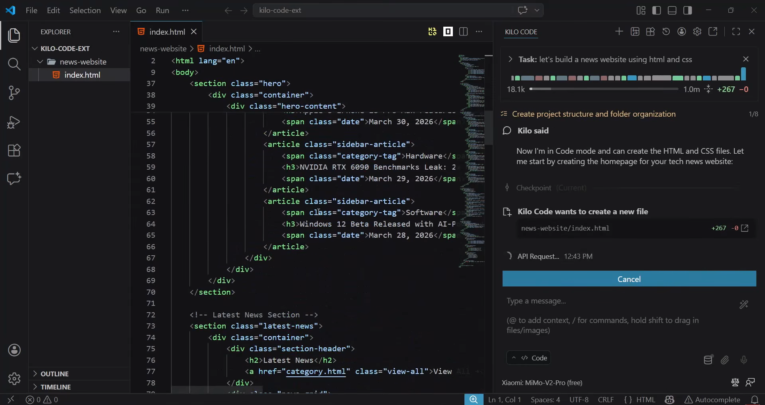This screenshot has height=405, width=765.
Task: Click the category.html link in code
Action: click(316, 372)
